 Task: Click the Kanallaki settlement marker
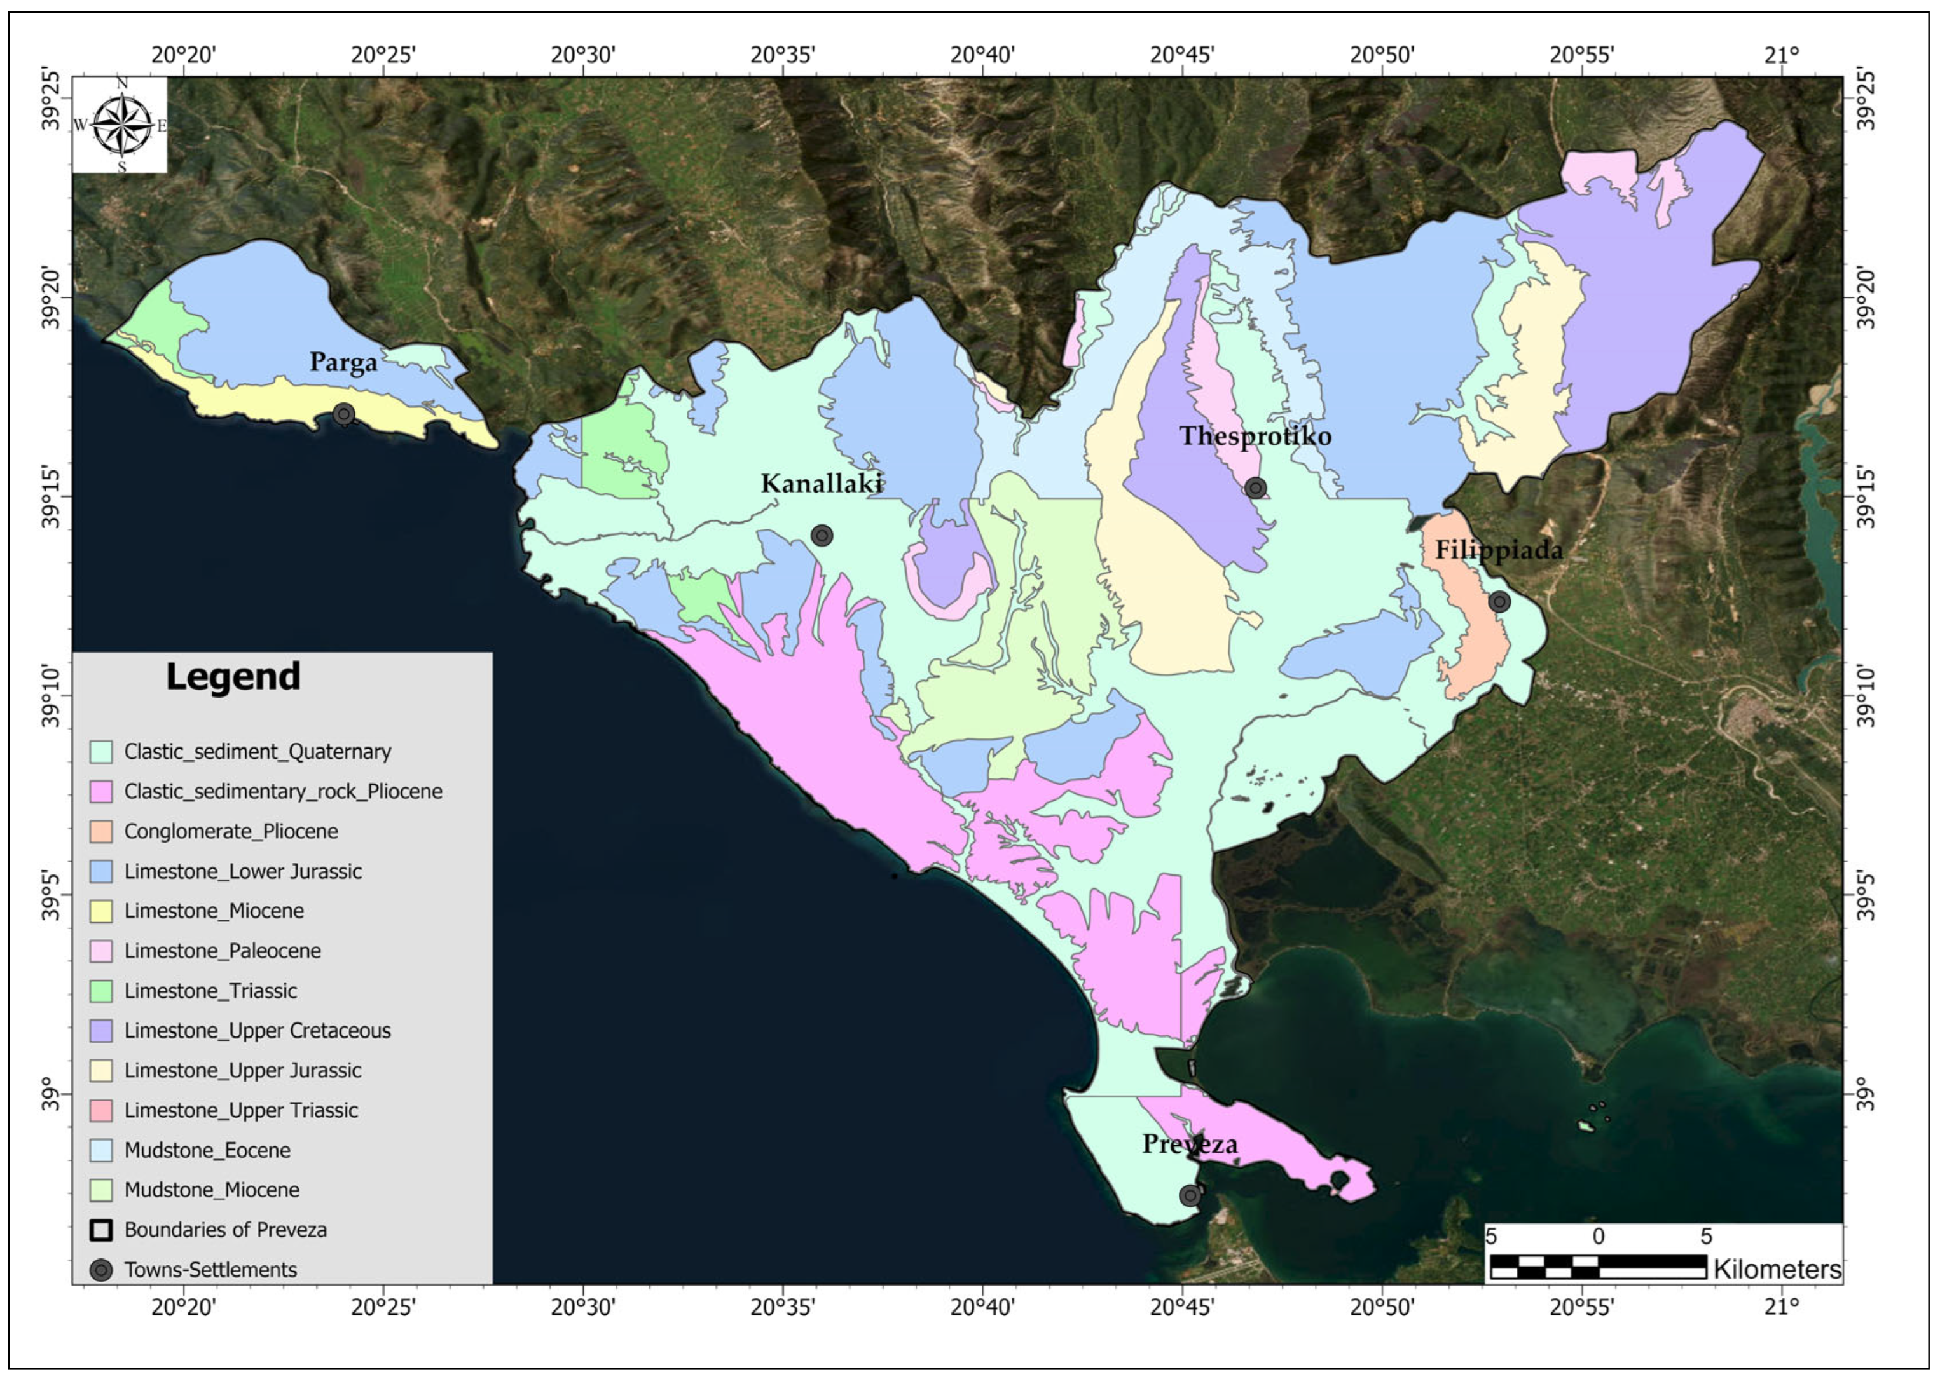tap(822, 536)
